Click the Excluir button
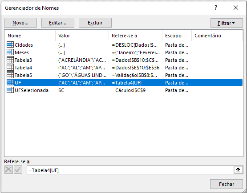Screen dimensions: 247x193 (95, 23)
